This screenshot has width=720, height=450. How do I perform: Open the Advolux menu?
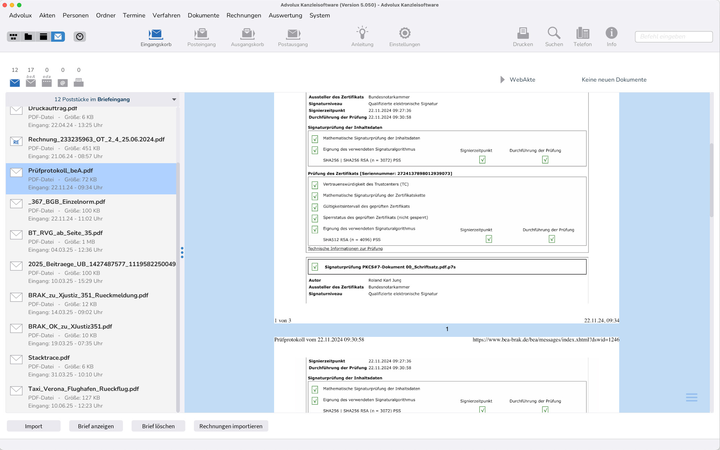(20, 15)
